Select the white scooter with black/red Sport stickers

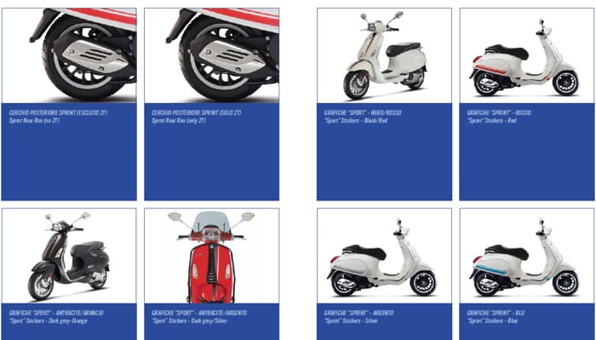point(384,55)
